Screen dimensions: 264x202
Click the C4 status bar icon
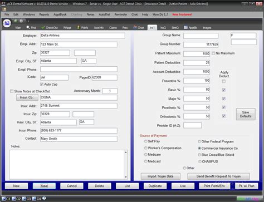34,199
